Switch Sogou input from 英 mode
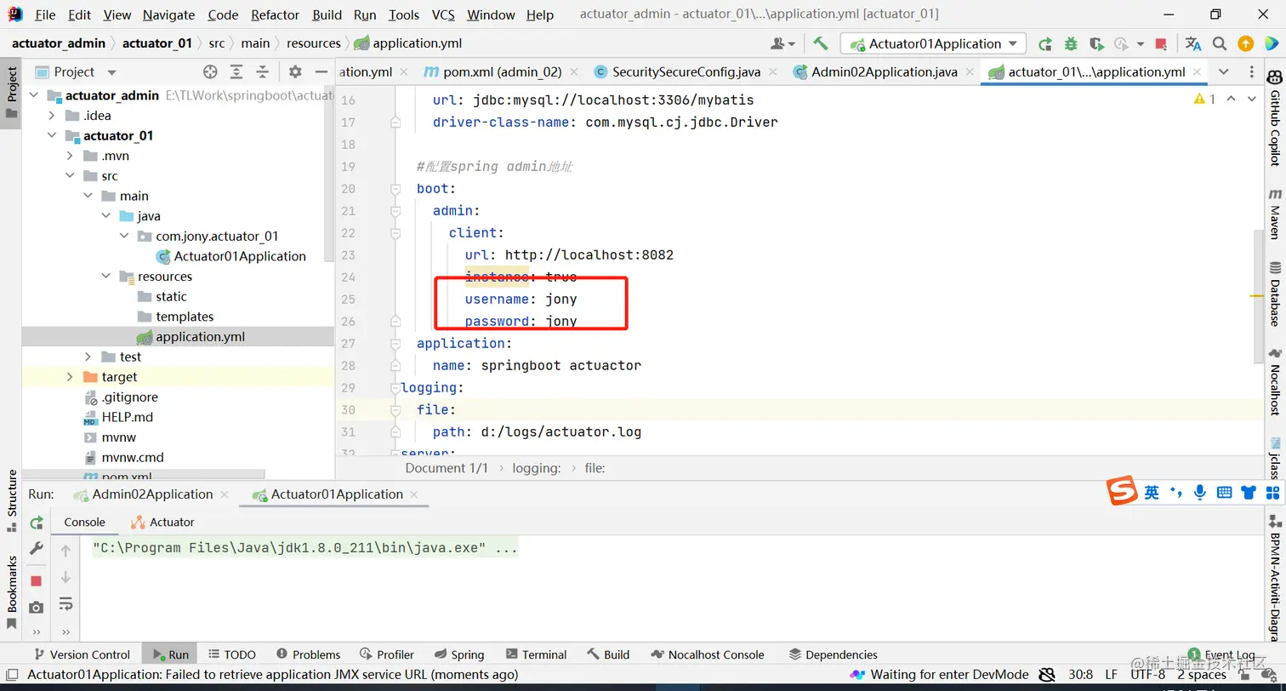 pyautogui.click(x=1151, y=492)
